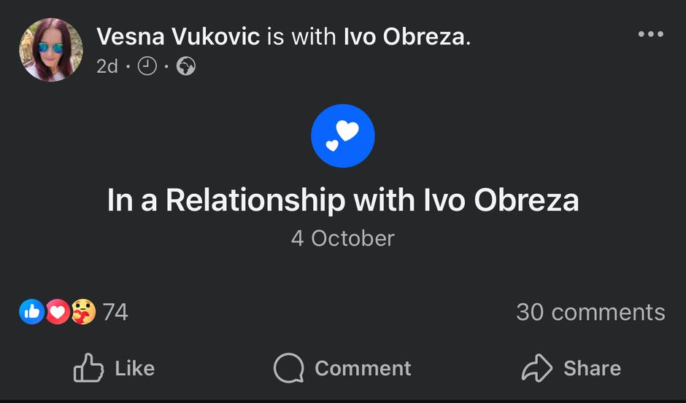Viewport: 686px width, 403px height.
Task: Click the thumbs-up icon on Like button
Action: (89, 368)
